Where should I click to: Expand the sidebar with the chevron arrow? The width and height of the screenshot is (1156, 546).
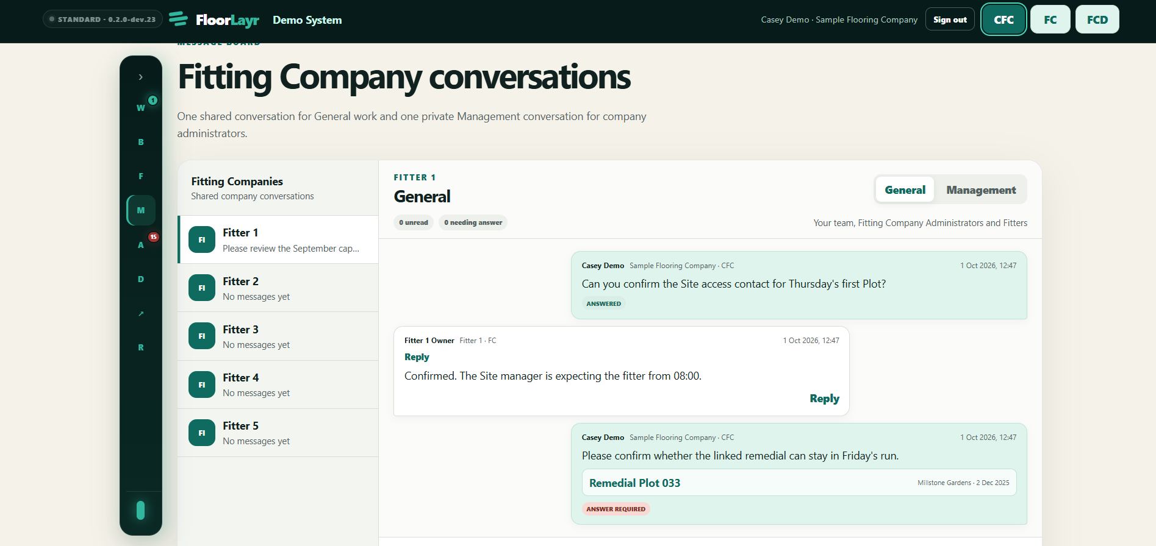point(140,77)
